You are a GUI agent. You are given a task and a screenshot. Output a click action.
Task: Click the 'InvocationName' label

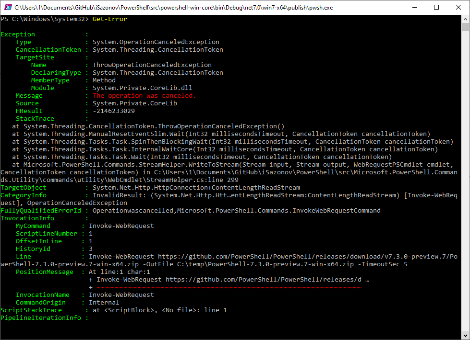tap(43, 295)
